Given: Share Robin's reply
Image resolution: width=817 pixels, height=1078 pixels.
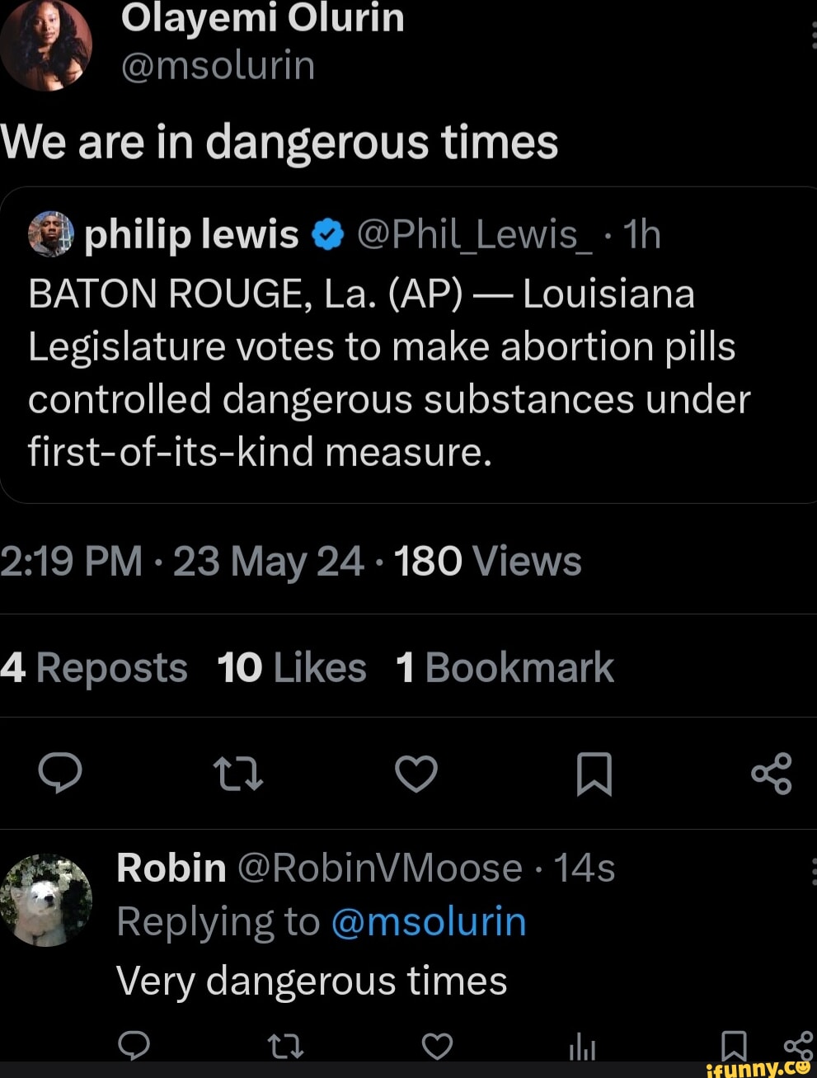Looking at the screenshot, I should point(798,1046).
